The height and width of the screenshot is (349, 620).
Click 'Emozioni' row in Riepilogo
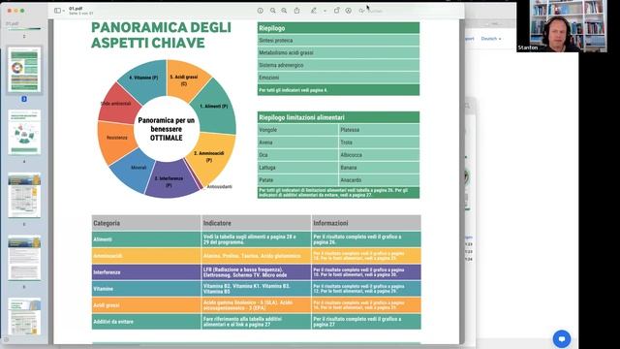click(x=338, y=78)
